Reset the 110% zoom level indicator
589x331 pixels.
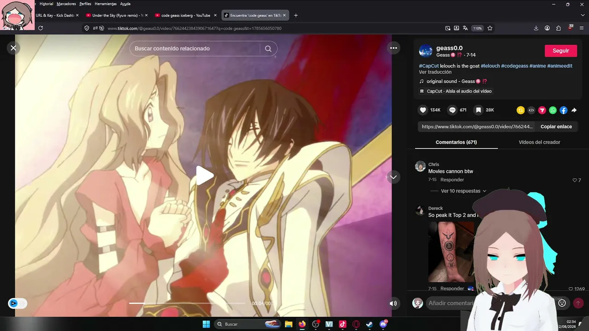[478, 28]
